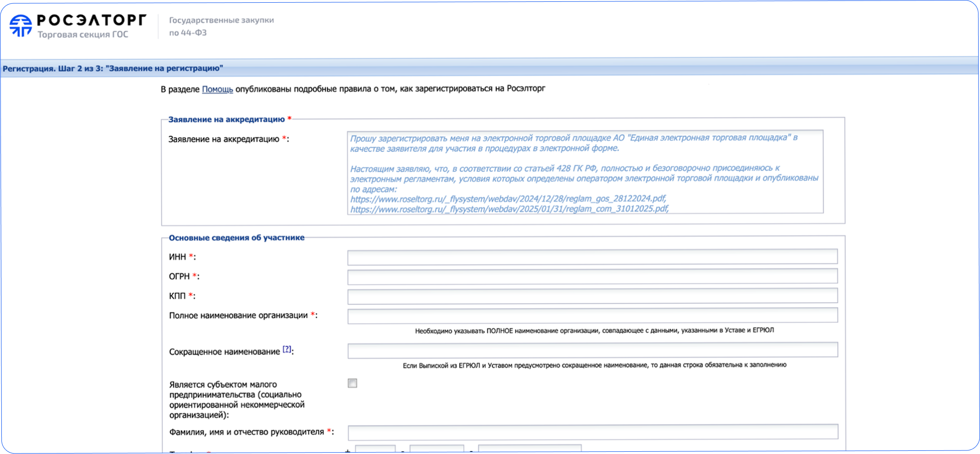The width and height of the screenshot is (980, 454).
Task: Click the hint about ЕГРЮЛ shortened name requirement
Action: 595,365
